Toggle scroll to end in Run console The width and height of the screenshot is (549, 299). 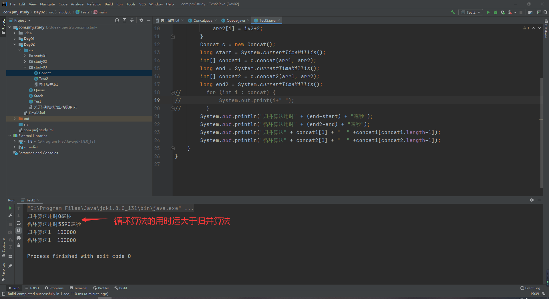pyautogui.click(x=19, y=231)
